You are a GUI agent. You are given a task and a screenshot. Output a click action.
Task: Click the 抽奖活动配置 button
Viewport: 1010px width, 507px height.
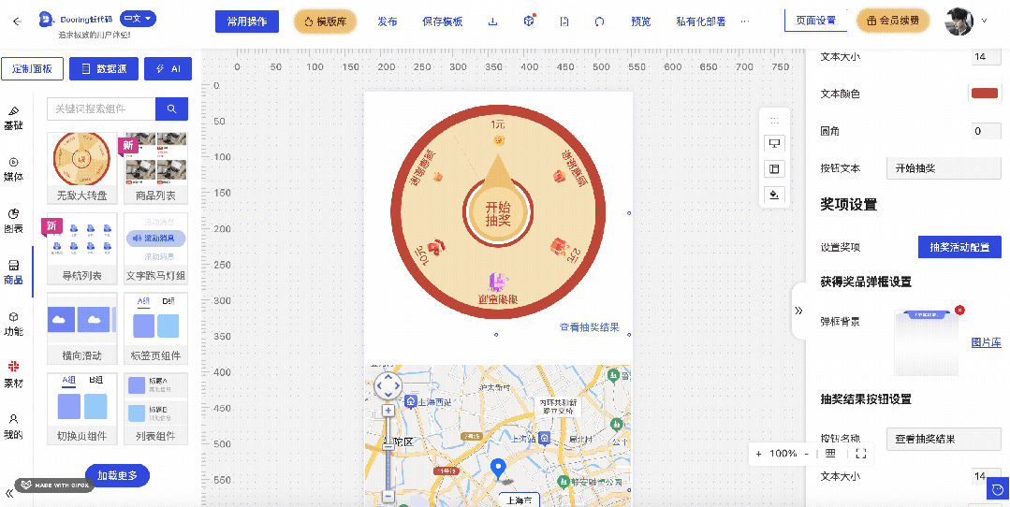pos(959,247)
